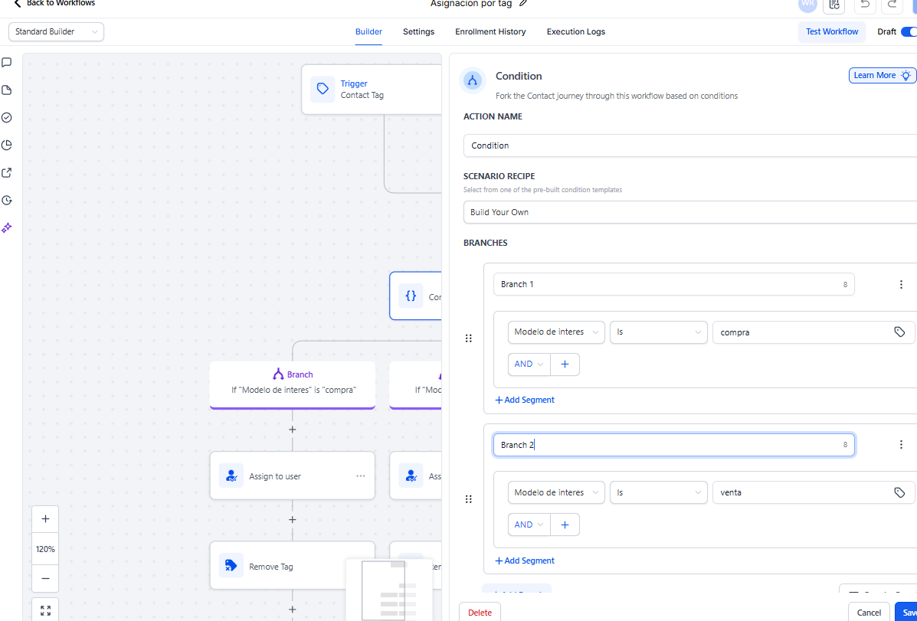
Task: Click the Action Name input field
Action: 689,145
